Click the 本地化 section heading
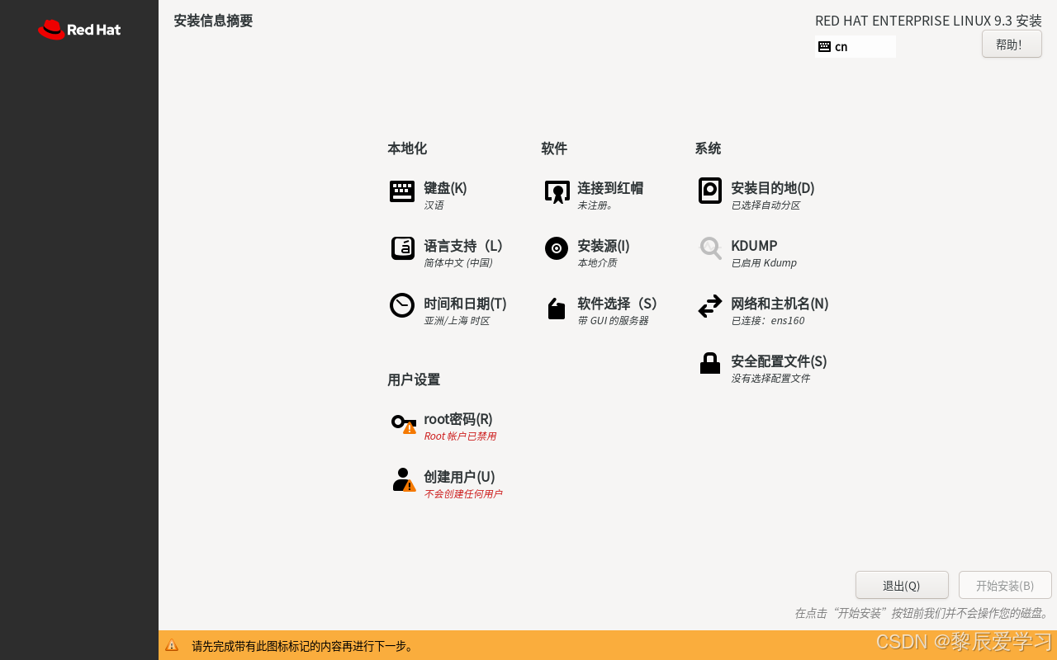The image size is (1057, 660). 407,148
